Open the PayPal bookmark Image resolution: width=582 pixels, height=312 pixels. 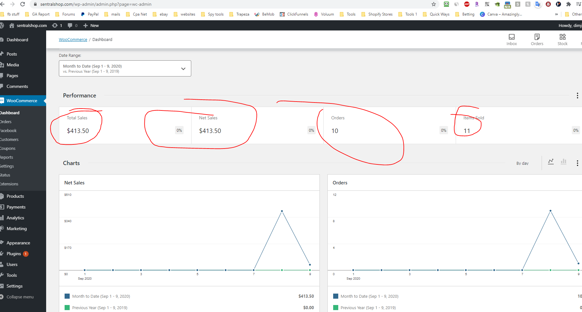click(90, 14)
